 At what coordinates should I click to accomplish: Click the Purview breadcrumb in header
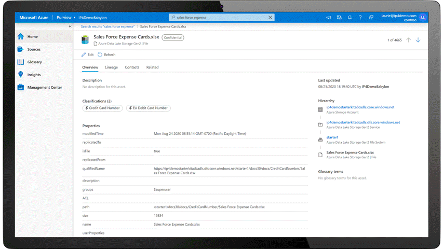point(64,17)
